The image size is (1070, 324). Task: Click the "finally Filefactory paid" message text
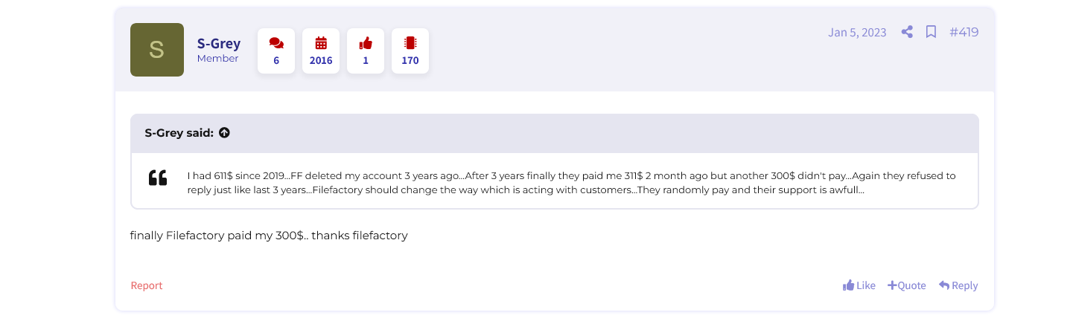pos(269,236)
